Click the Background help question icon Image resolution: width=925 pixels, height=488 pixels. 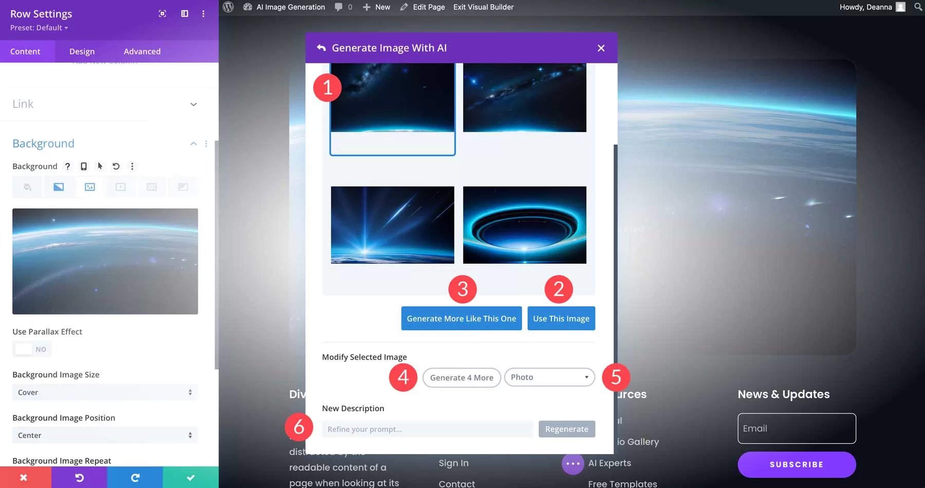pyautogui.click(x=67, y=166)
